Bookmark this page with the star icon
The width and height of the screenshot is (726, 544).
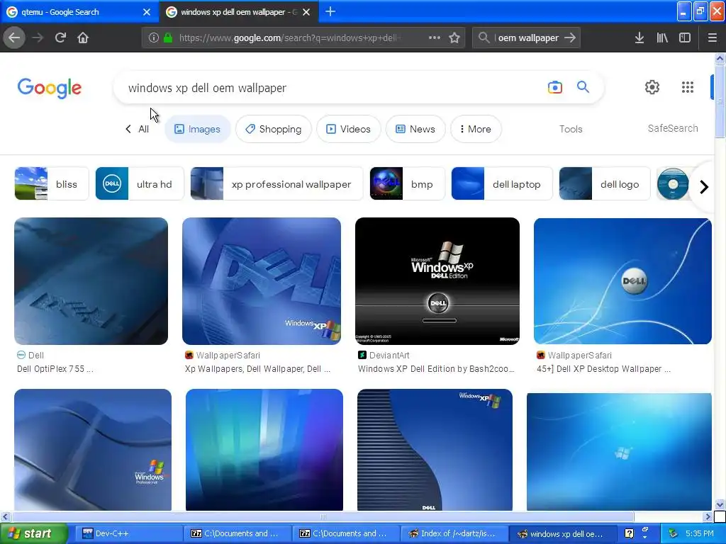(x=454, y=38)
